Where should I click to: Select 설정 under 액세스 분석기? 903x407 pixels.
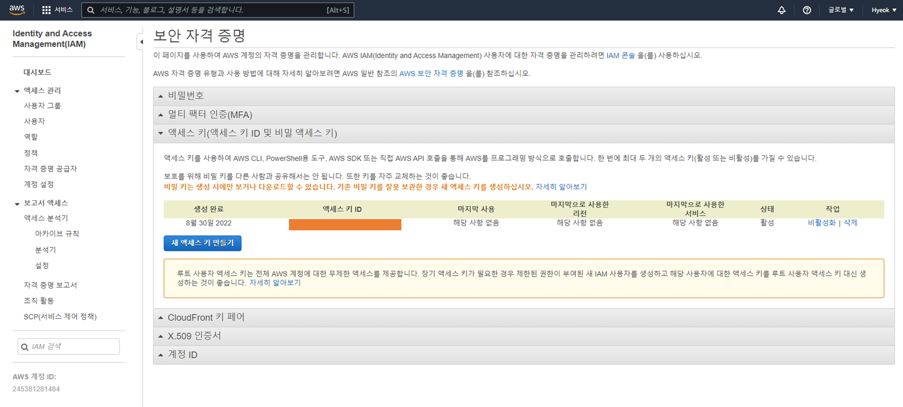click(42, 265)
